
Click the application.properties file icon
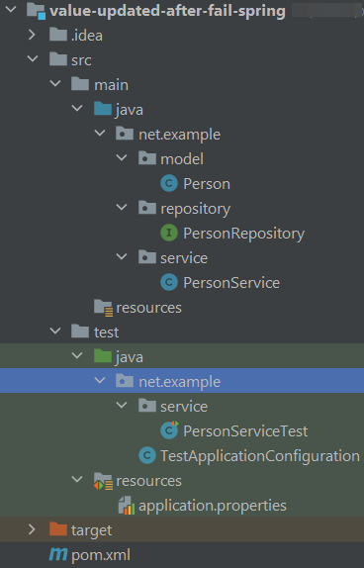(127, 506)
